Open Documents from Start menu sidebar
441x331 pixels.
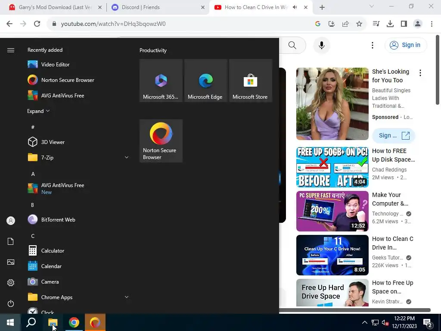(11, 241)
